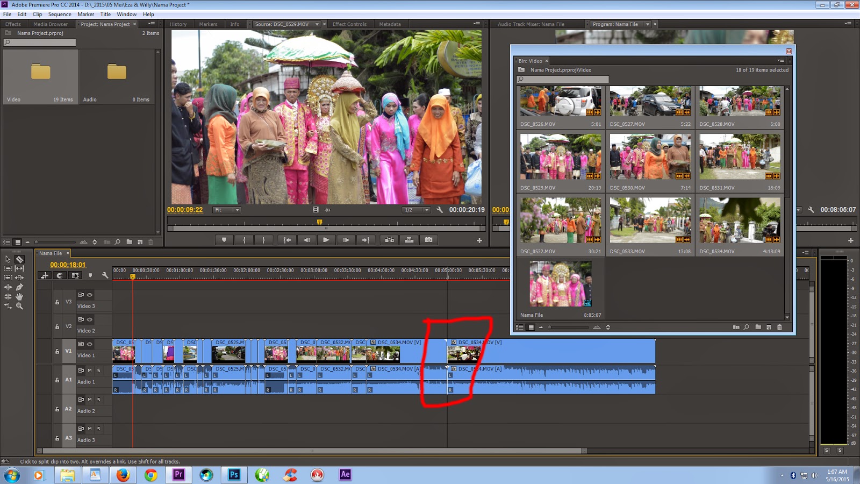Open the timeline settings wrench icon
Image resolution: width=860 pixels, height=484 pixels.
click(105, 275)
